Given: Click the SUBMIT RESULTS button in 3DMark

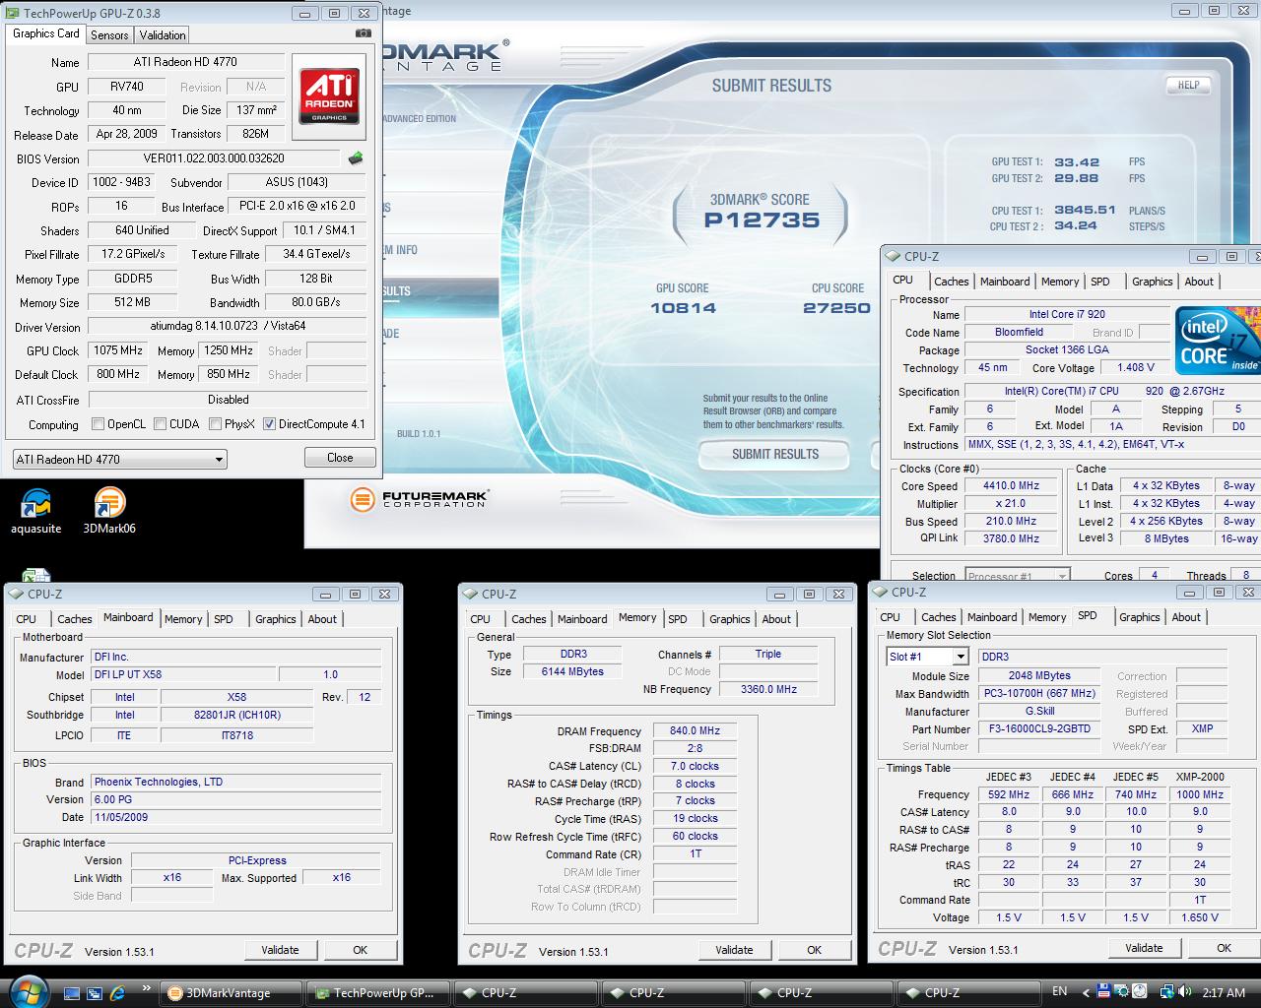Looking at the screenshot, I should (774, 454).
